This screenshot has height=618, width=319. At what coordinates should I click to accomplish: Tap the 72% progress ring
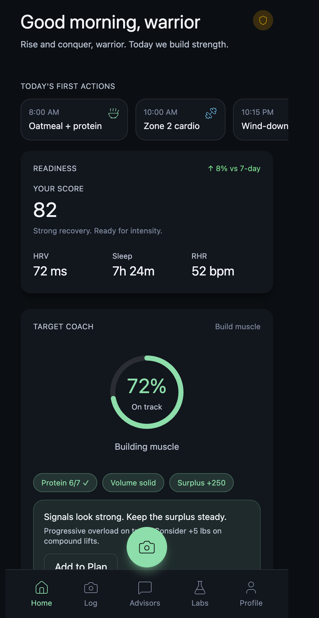click(147, 392)
